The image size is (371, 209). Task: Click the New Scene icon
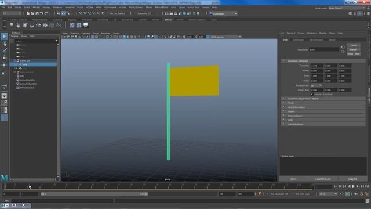point(28,13)
